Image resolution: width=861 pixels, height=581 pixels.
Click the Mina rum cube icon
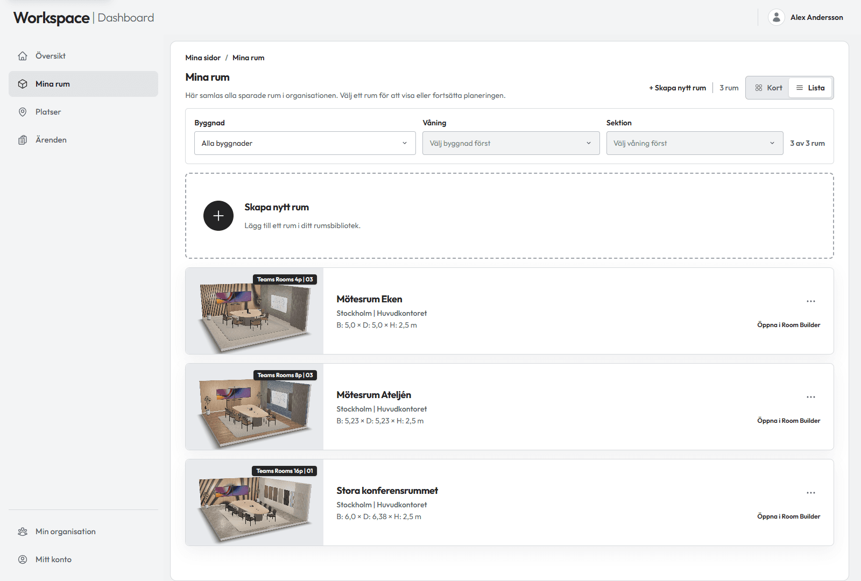(23, 84)
